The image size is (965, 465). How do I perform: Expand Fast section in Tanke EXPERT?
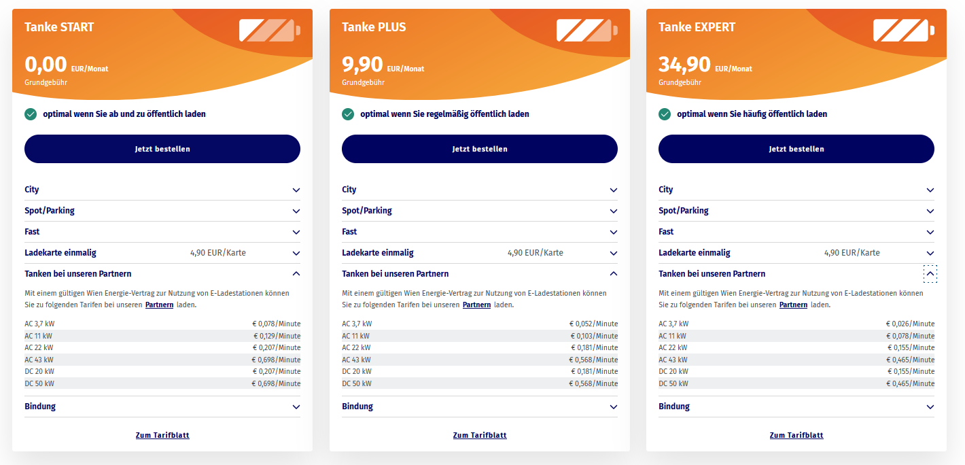click(x=930, y=232)
